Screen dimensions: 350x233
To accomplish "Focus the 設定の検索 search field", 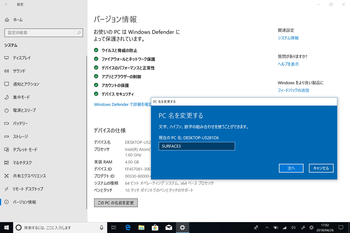I will click(x=44, y=33).
